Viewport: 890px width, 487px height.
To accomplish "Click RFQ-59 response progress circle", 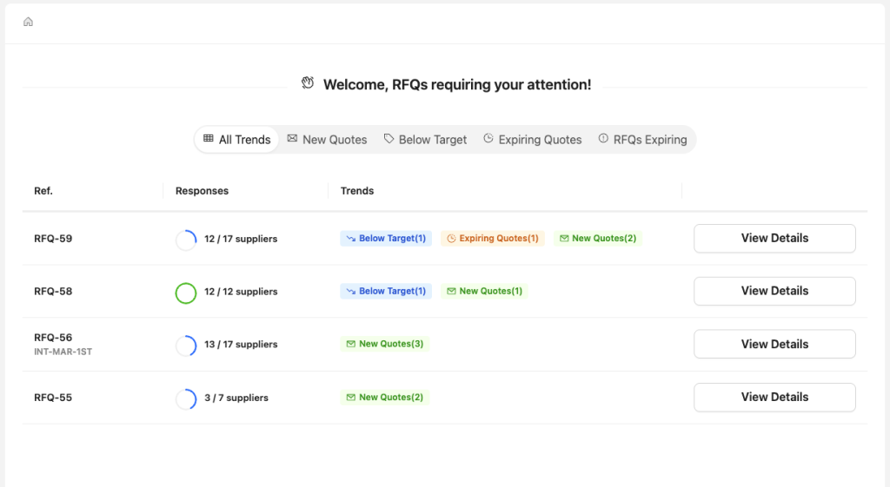I will click(x=186, y=240).
